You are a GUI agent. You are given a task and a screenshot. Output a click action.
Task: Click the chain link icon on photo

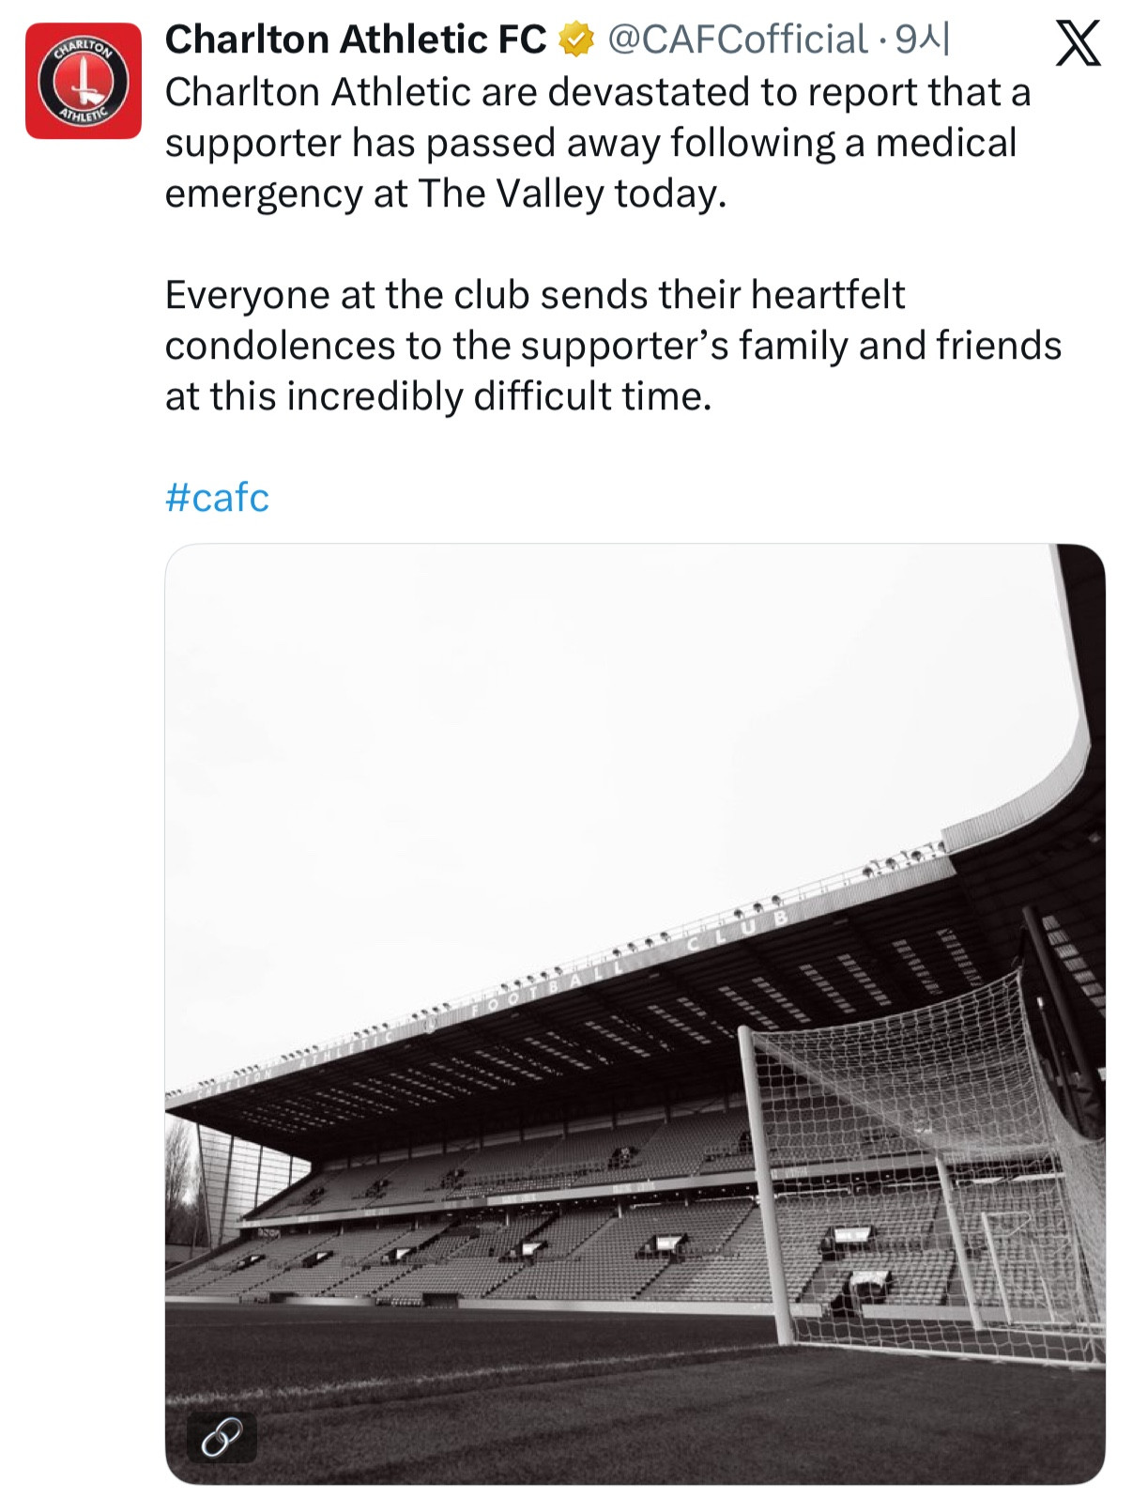coord(222,1436)
